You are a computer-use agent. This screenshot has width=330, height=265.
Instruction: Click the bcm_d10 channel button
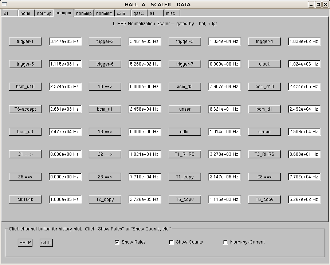264,87
